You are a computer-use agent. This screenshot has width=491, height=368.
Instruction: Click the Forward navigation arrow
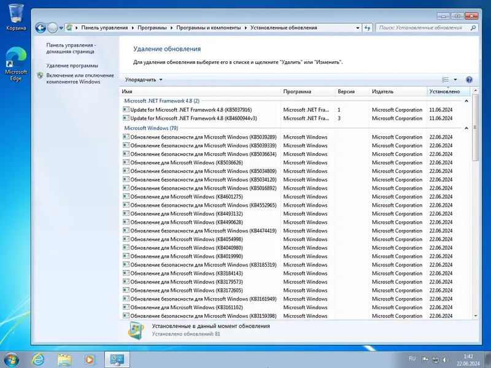tap(52, 28)
